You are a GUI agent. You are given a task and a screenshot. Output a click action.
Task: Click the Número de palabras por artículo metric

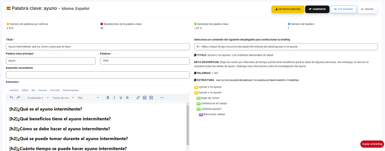(28, 26)
